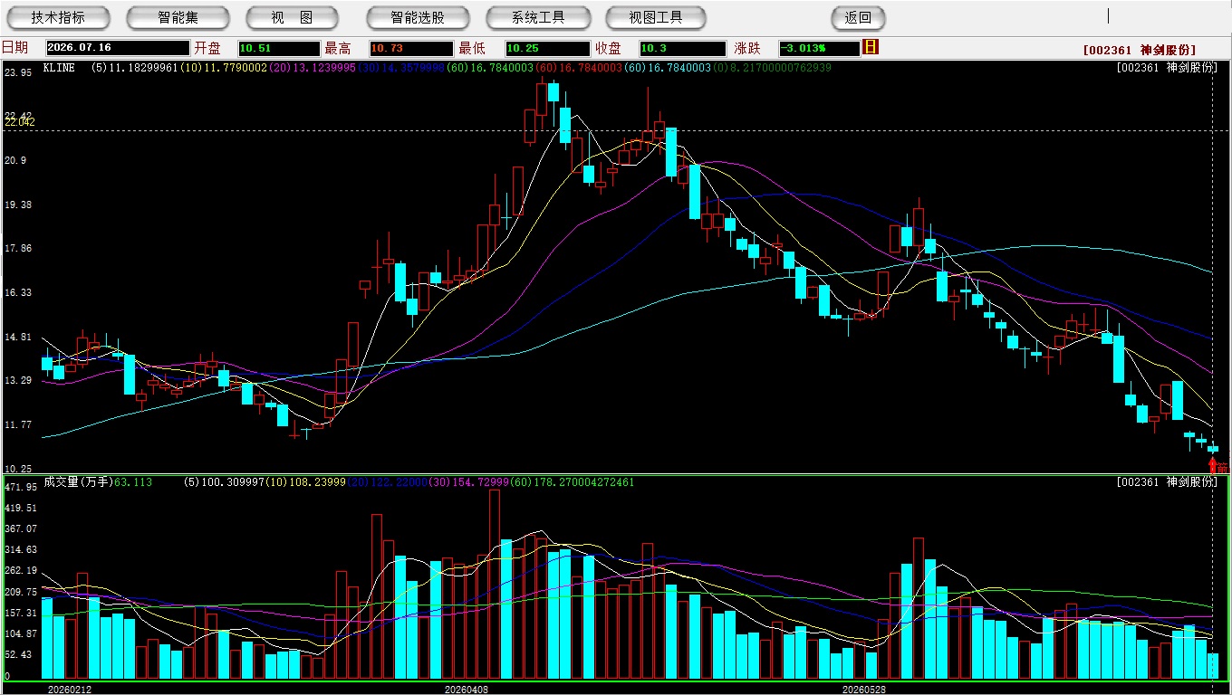This screenshot has width=1232, height=695.
Task: Click the 最高 value field 10.73
Action: [410, 48]
